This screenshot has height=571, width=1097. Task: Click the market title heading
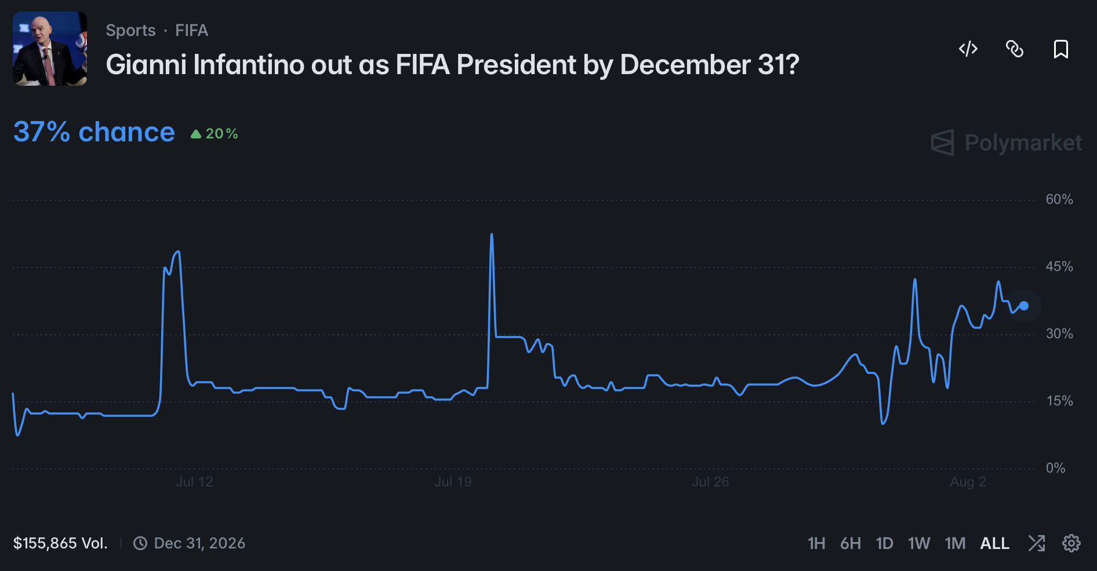(452, 64)
